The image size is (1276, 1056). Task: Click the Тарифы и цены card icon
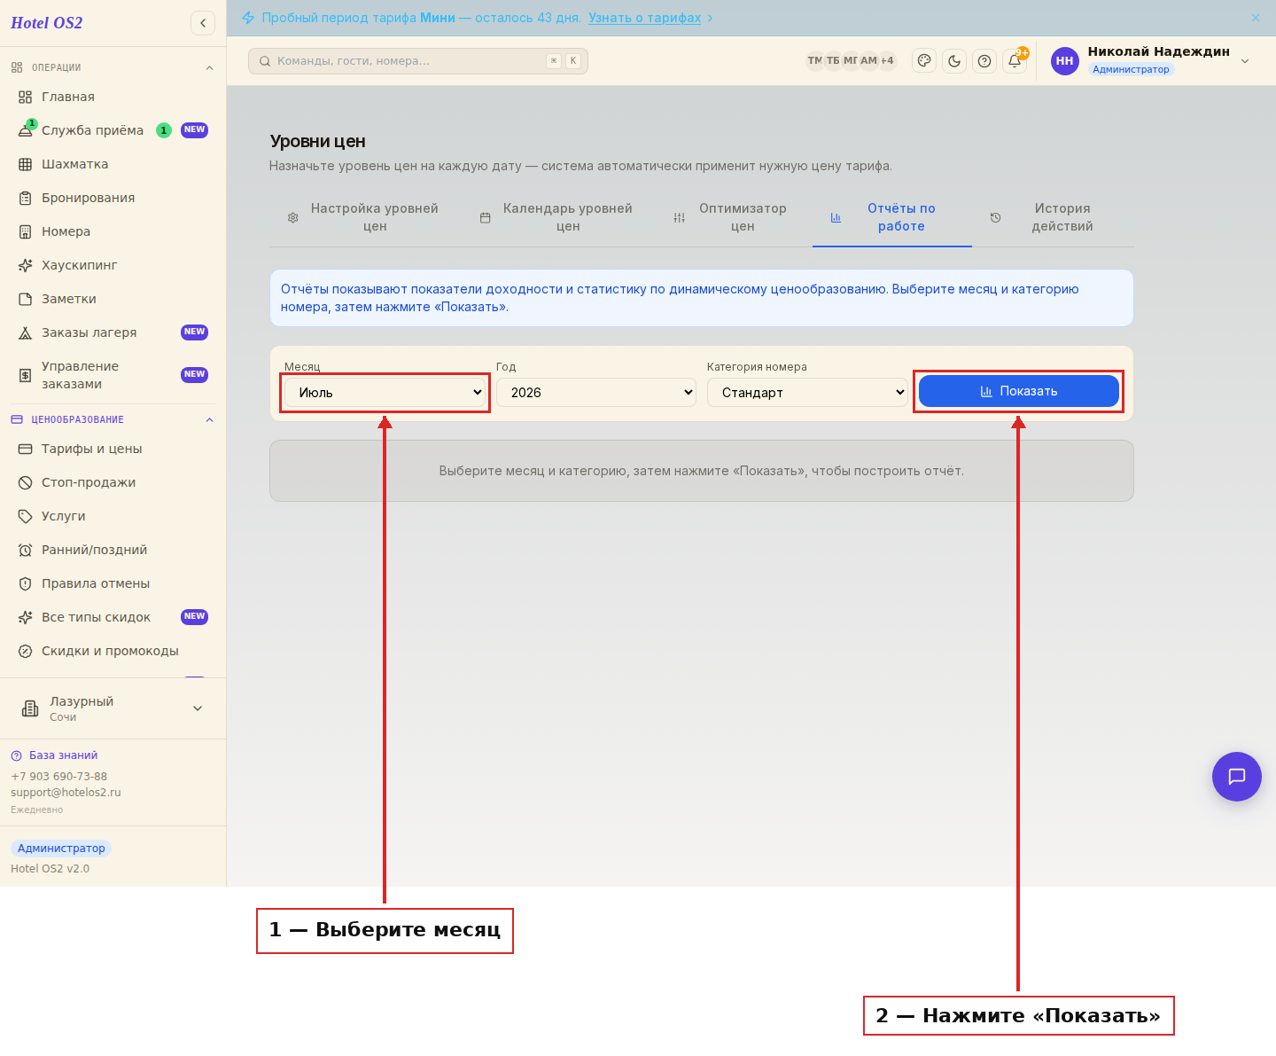(x=26, y=449)
